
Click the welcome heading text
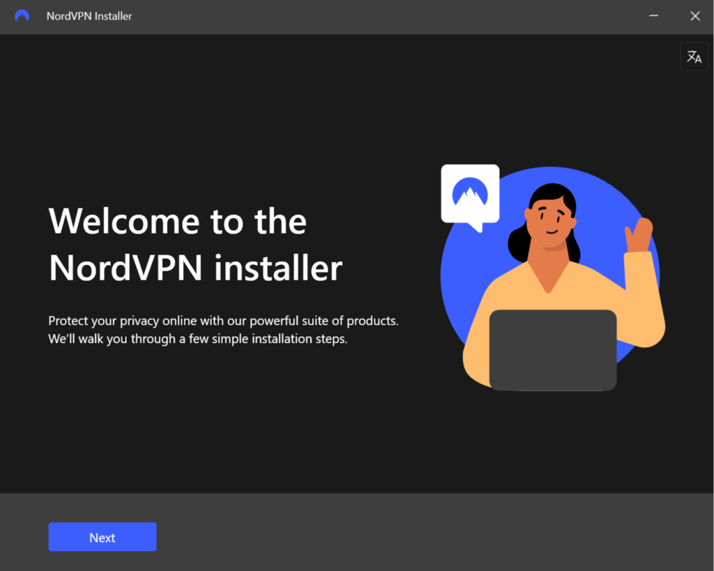[x=195, y=244]
